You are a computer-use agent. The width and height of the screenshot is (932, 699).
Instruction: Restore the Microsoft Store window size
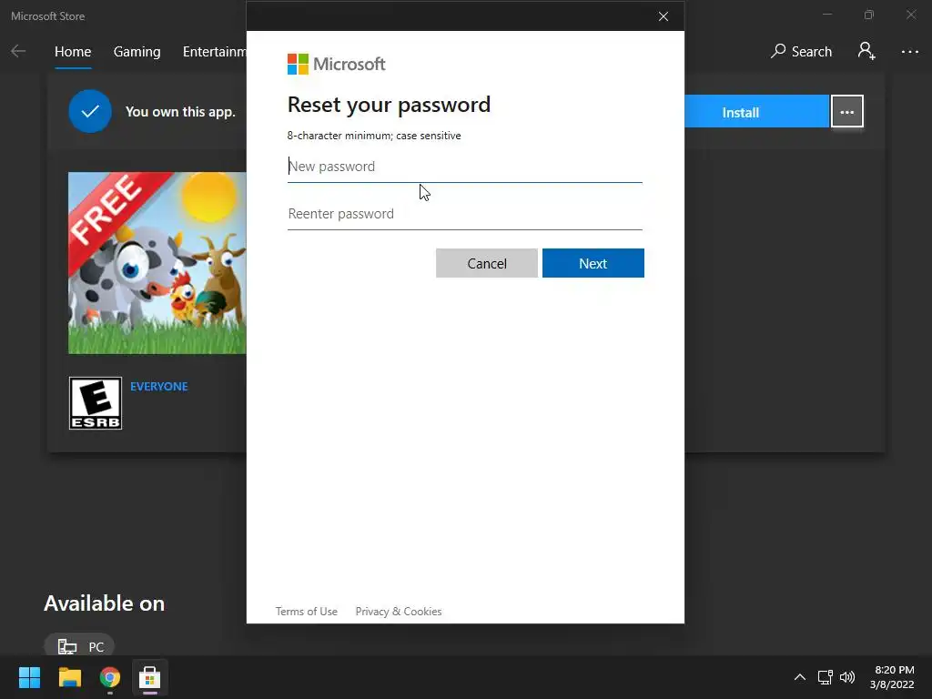pos(869,15)
